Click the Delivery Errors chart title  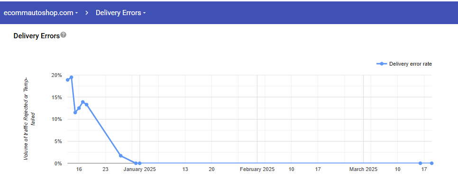pos(37,36)
